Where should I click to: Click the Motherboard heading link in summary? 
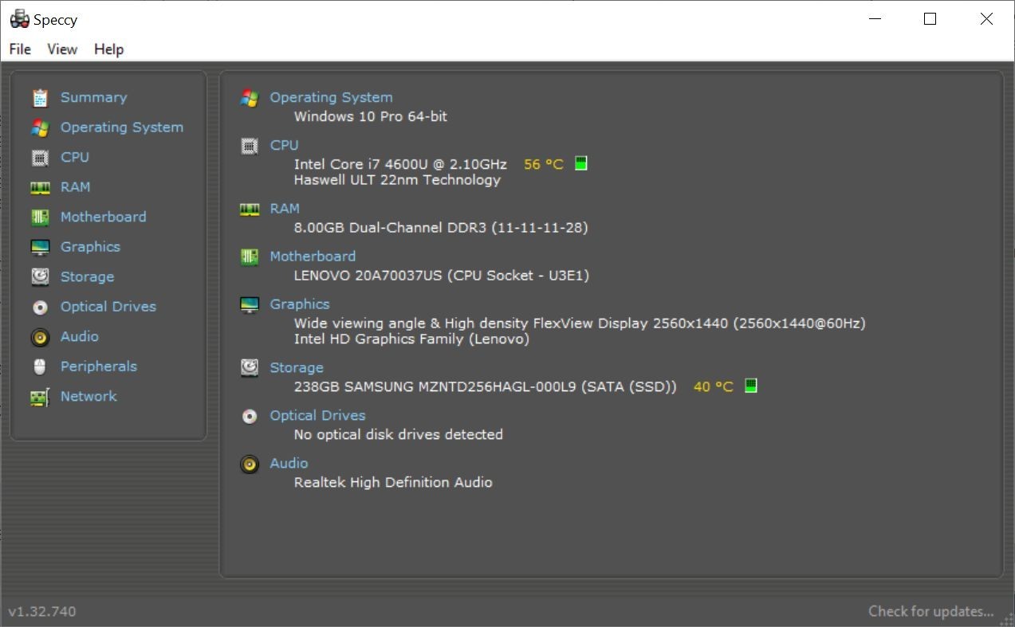click(313, 257)
